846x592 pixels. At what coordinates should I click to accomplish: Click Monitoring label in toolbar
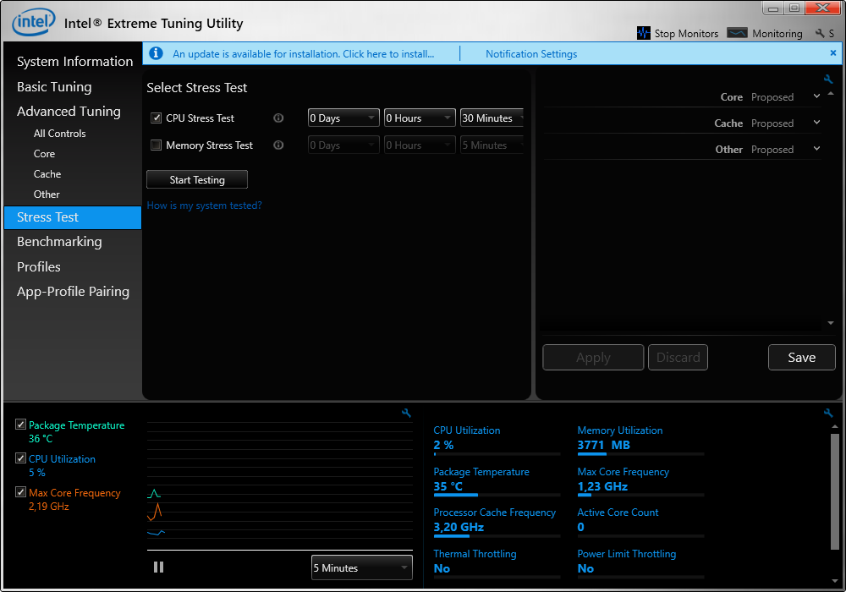[x=777, y=34]
